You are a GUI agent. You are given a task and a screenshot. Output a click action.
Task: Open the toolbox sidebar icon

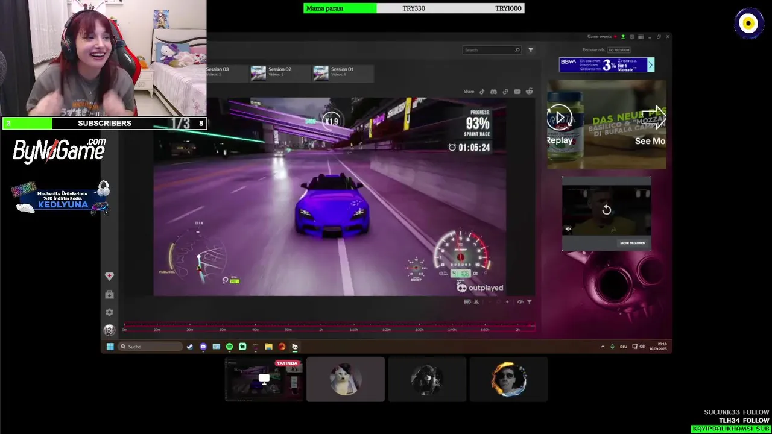pos(109,294)
